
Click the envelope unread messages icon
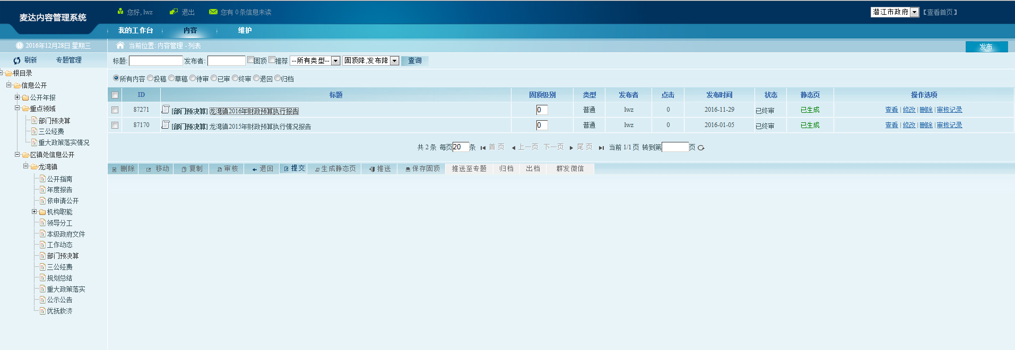click(x=213, y=12)
